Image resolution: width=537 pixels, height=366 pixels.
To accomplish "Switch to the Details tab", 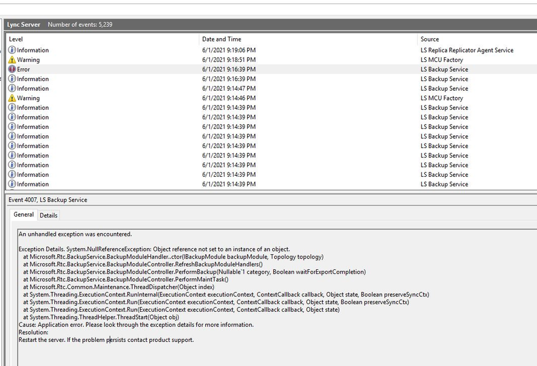I will tap(48, 215).
